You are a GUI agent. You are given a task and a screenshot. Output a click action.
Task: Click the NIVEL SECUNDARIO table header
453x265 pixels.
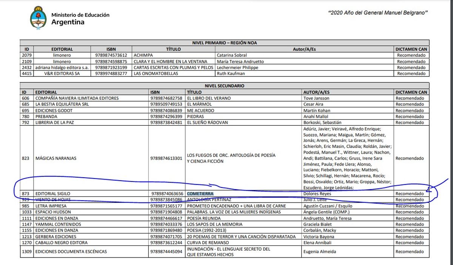224,86
